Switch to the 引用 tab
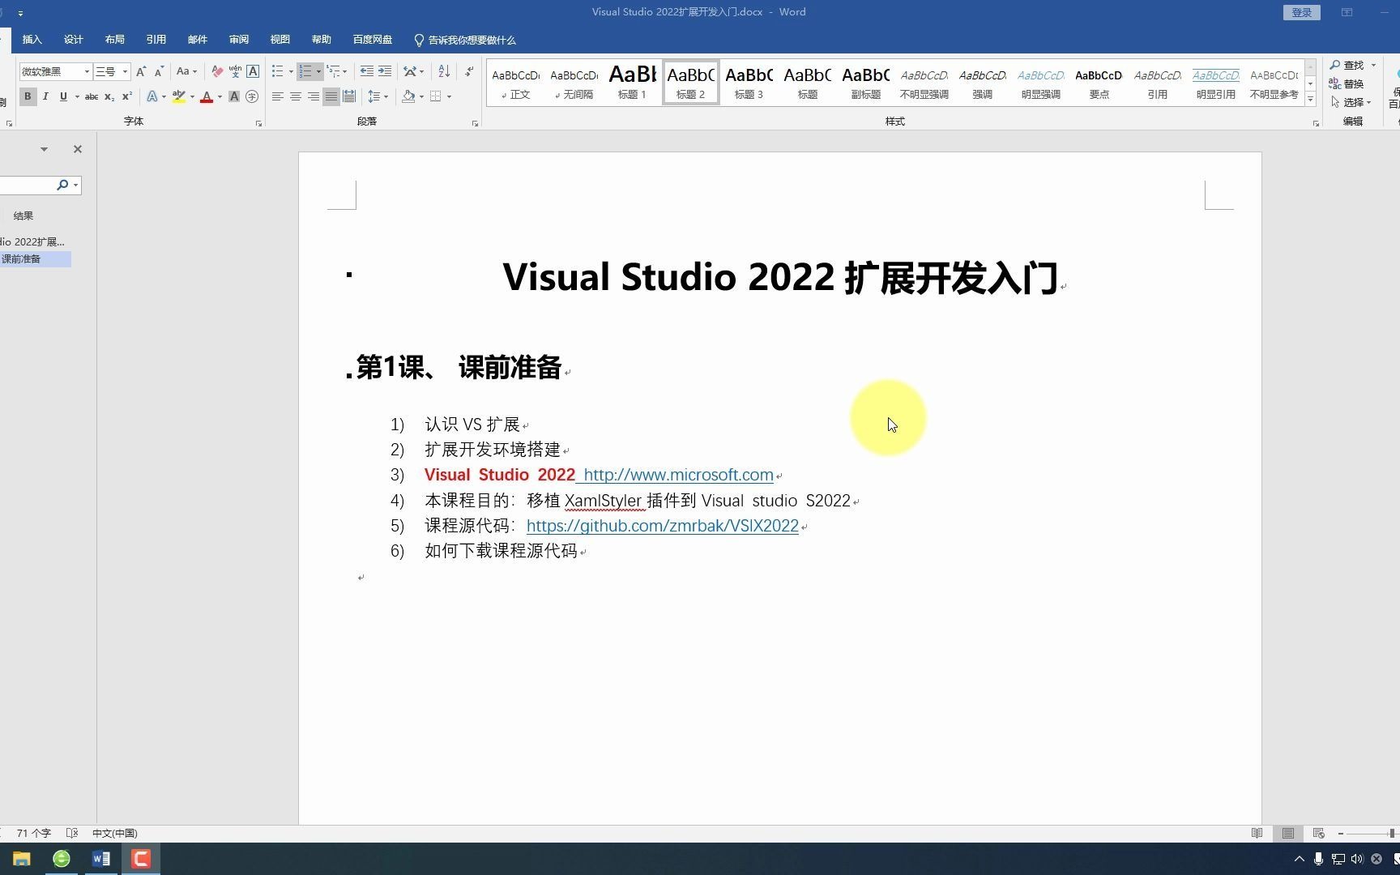Image resolution: width=1400 pixels, height=875 pixels. [156, 39]
